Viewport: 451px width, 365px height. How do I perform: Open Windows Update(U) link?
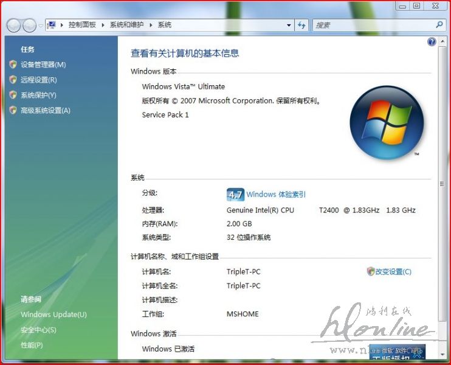point(53,315)
